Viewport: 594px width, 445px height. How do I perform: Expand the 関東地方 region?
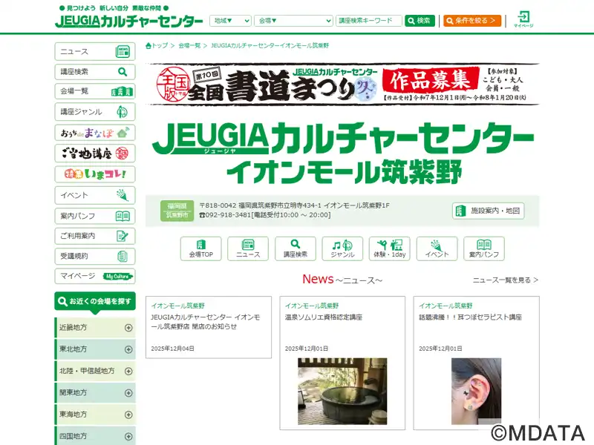tap(95, 393)
